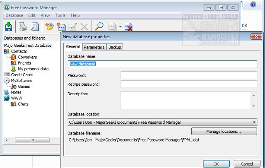Click the New password entry icon

61,26
